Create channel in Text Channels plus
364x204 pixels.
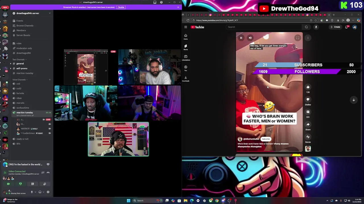tap(49, 59)
